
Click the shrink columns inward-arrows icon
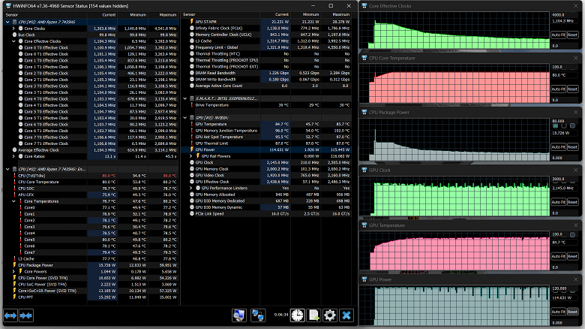(x=26, y=315)
